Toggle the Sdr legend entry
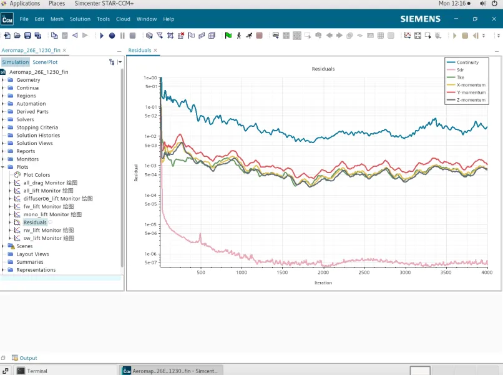The height and width of the screenshot is (375, 503). (x=460, y=70)
